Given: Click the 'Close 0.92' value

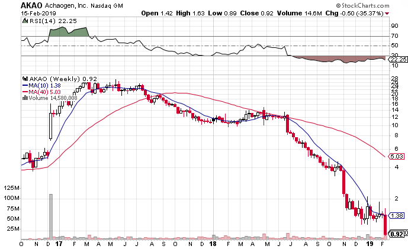Looking at the screenshot, I should (x=256, y=13).
